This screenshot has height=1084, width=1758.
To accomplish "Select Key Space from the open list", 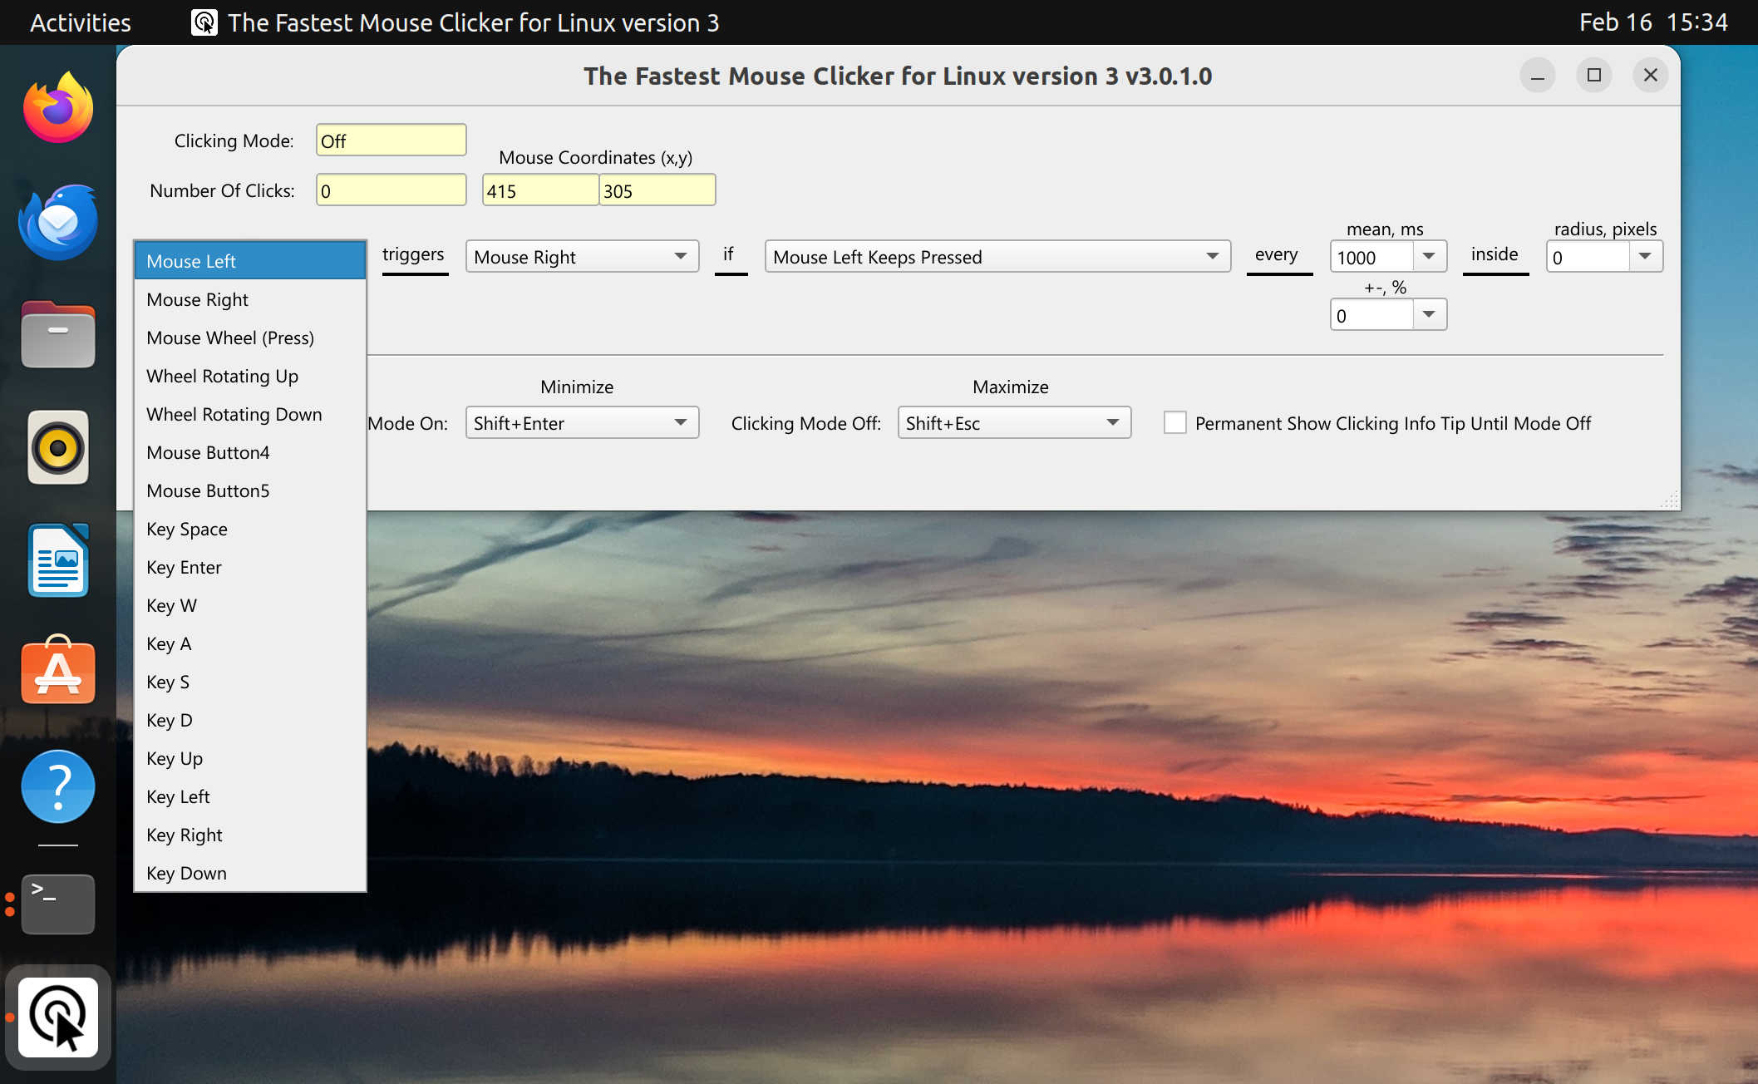I will tap(187, 529).
